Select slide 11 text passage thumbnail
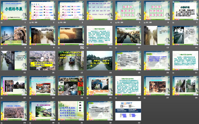199x124 pixels. [x=99, y=35]
